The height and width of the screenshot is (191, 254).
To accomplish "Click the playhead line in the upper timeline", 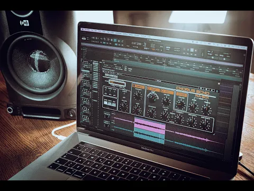I will (165, 64).
